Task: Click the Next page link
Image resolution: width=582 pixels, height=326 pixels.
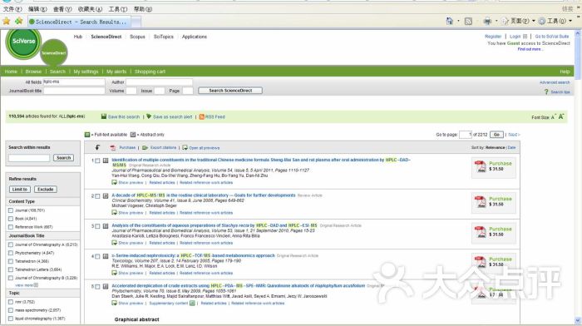Action: (x=514, y=135)
